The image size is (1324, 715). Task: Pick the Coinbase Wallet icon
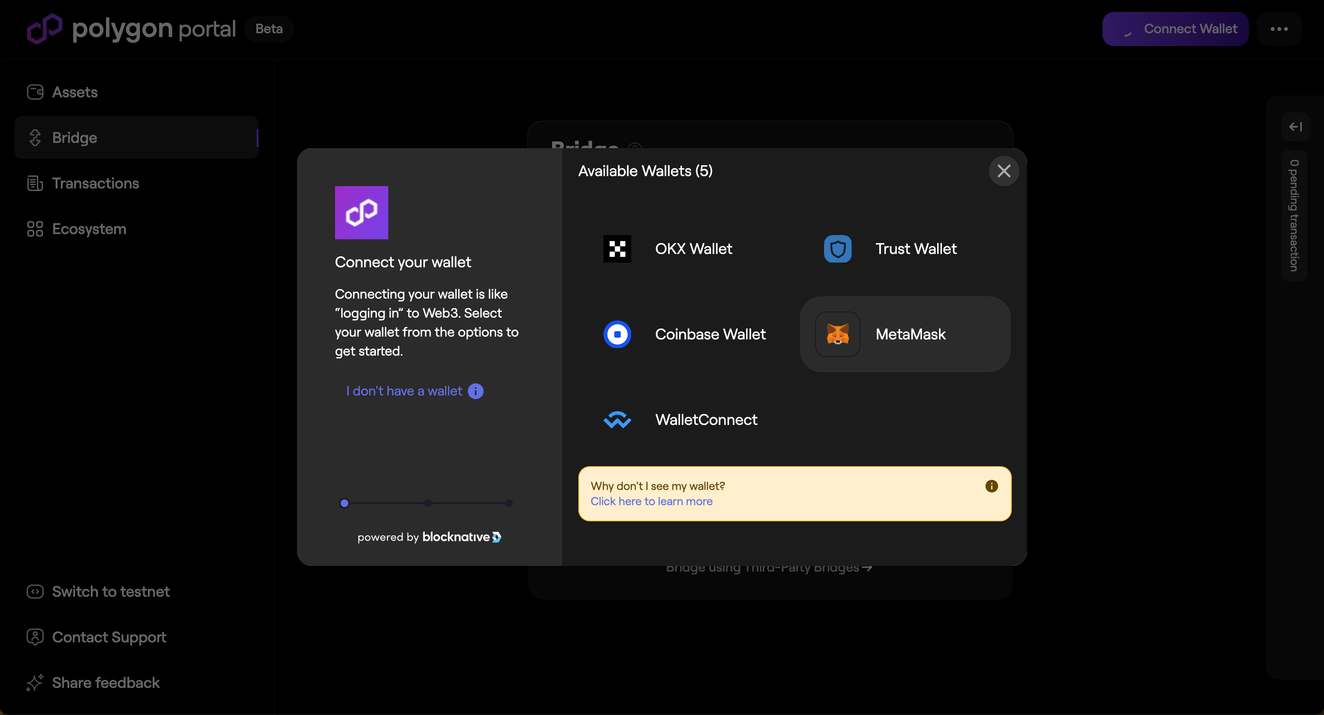[x=617, y=334]
